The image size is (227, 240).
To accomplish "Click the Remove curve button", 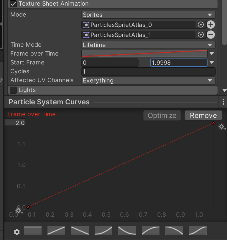I will (203, 116).
